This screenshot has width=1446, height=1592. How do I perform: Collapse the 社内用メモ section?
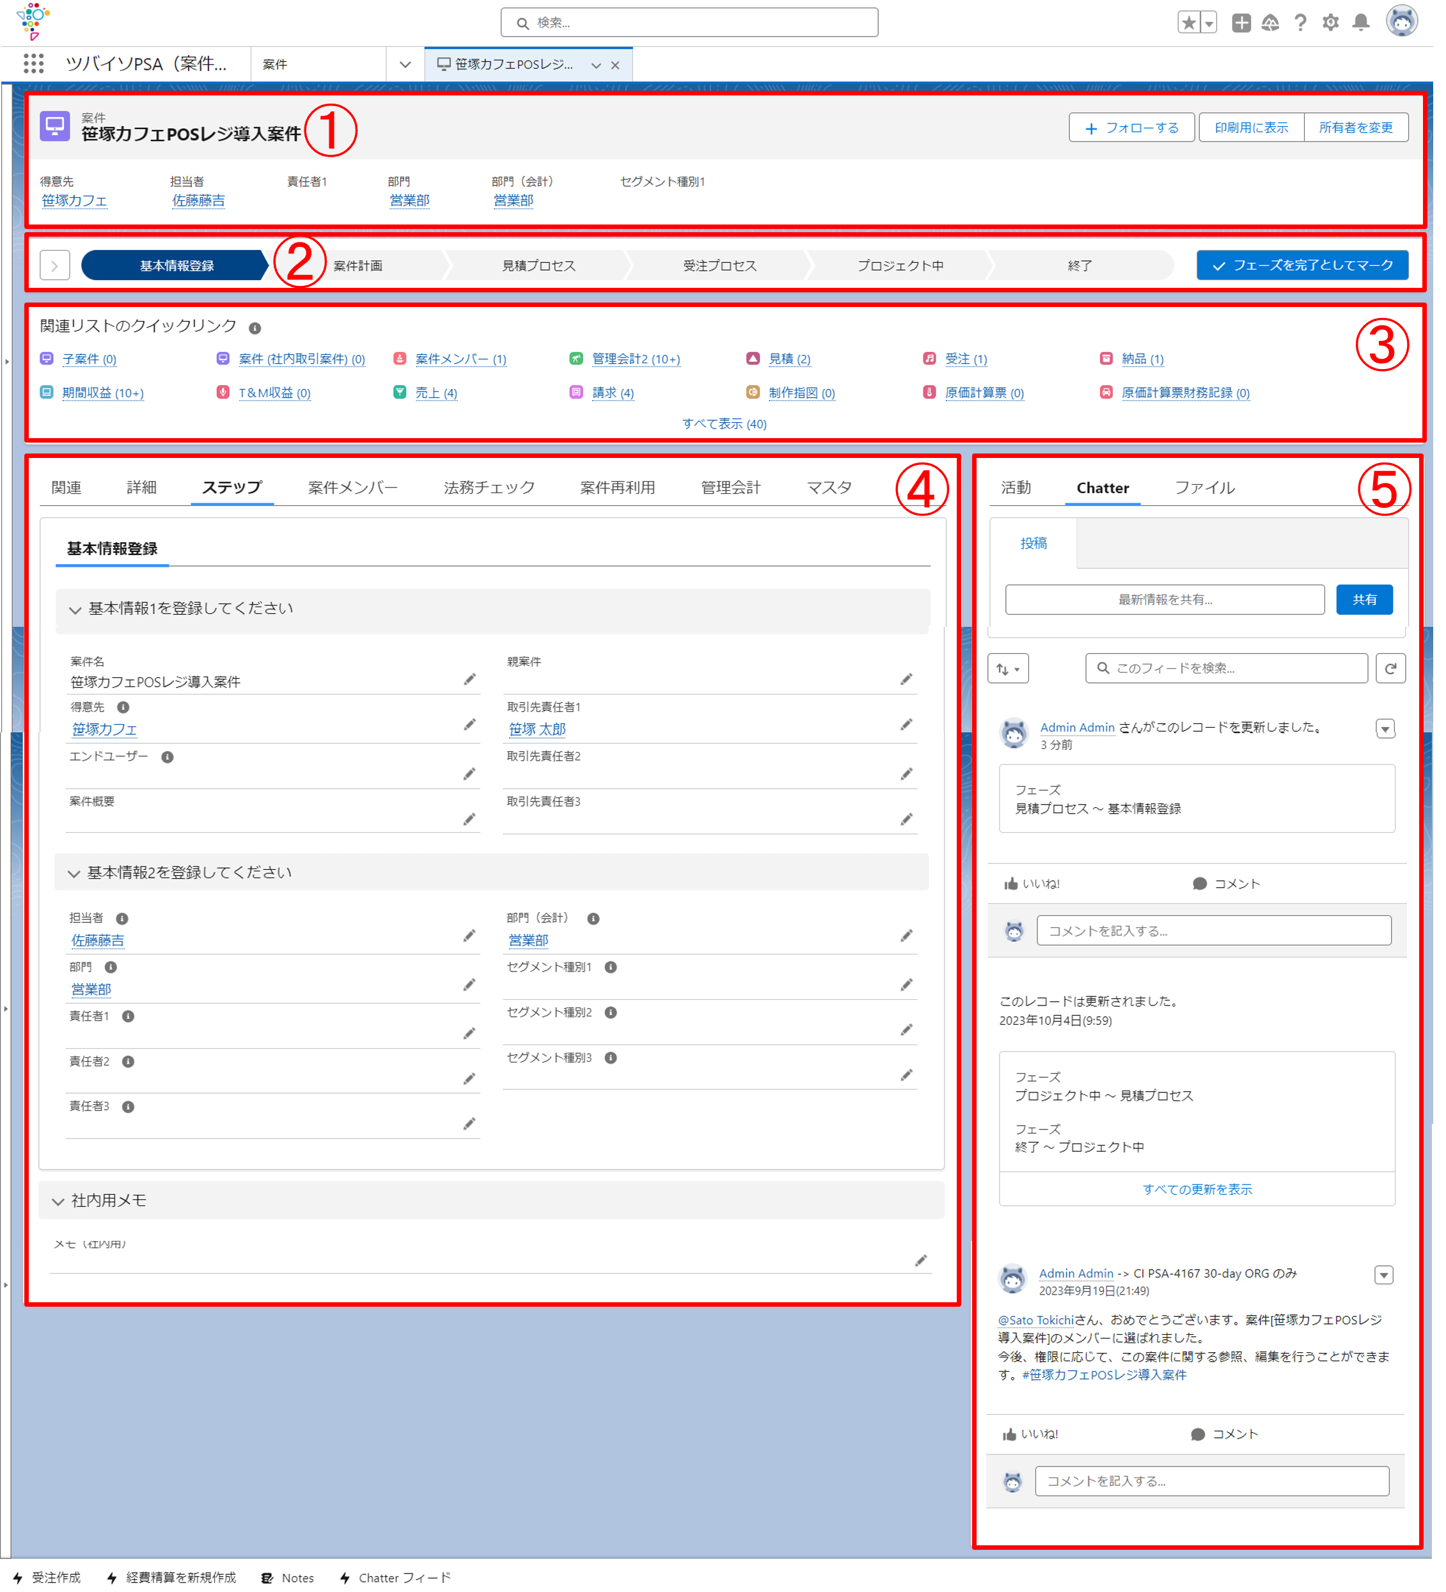pos(58,1201)
